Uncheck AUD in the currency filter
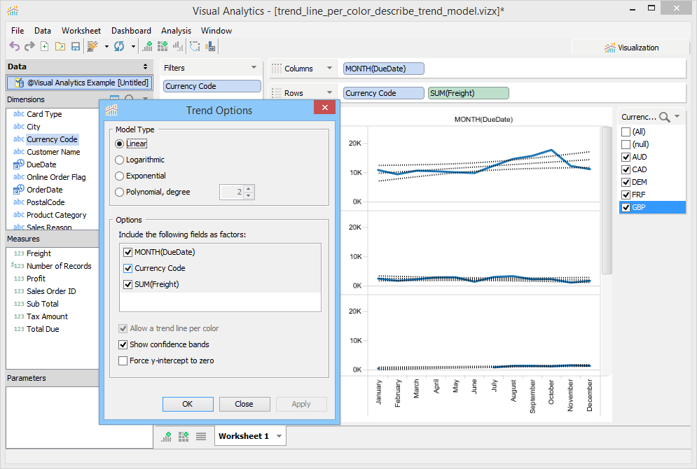 (x=626, y=157)
